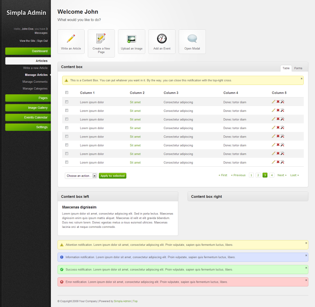Check the last table row checkbox

pyautogui.click(x=67, y=162)
